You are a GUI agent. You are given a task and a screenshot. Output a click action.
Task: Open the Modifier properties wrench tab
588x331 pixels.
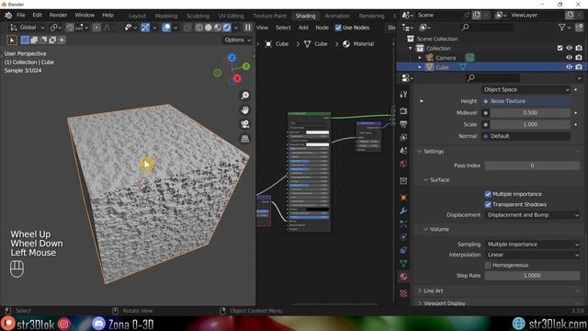tap(403, 211)
